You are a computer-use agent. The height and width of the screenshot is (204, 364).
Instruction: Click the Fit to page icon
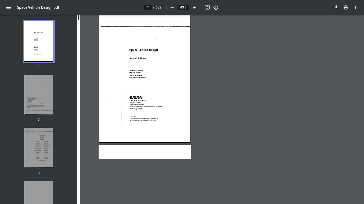(x=207, y=7)
